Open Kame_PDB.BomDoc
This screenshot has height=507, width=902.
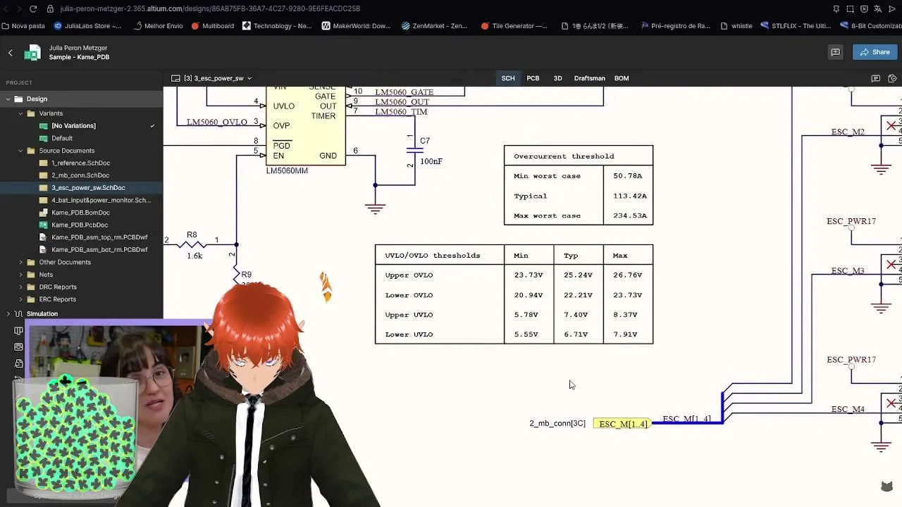point(82,213)
